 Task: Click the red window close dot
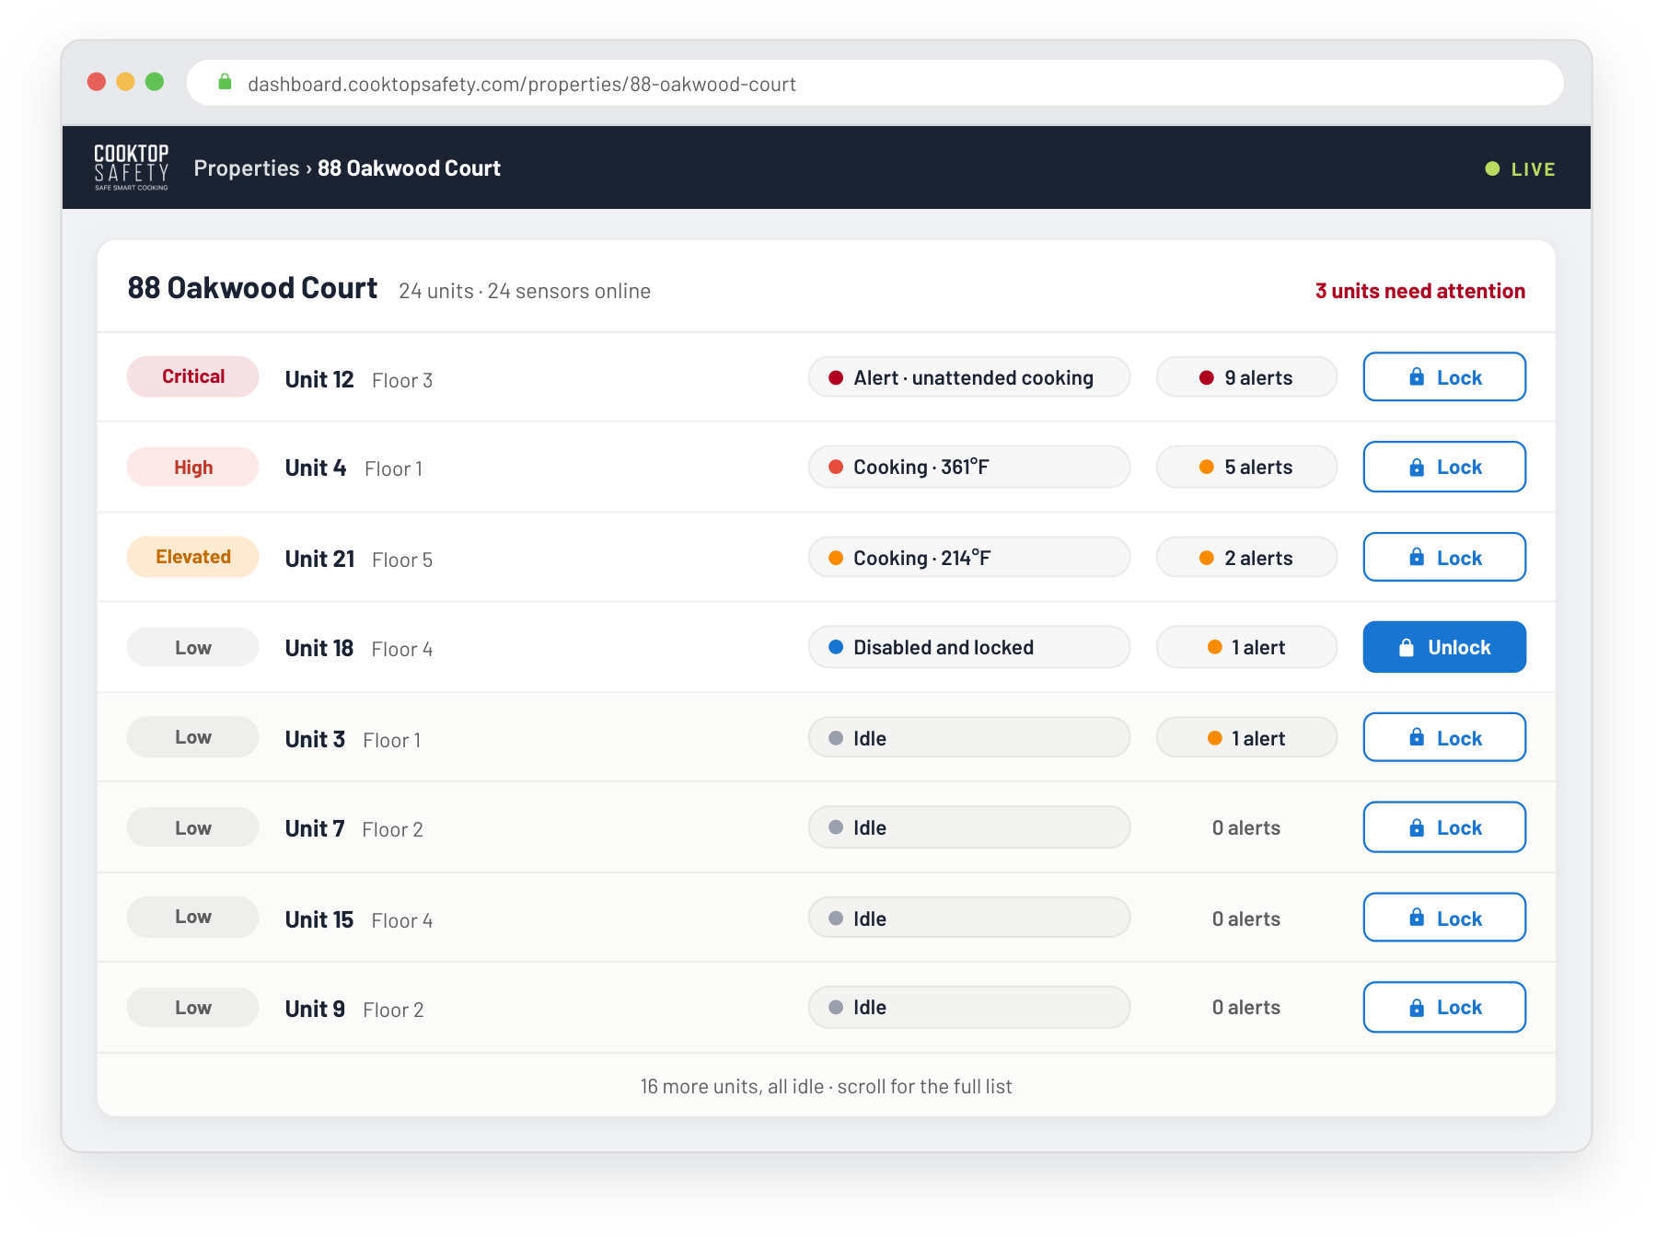pos(97,82)
